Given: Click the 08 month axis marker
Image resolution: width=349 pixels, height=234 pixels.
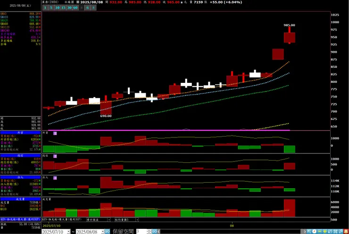Looking at the screenshot, I should (x=232, y=226).
